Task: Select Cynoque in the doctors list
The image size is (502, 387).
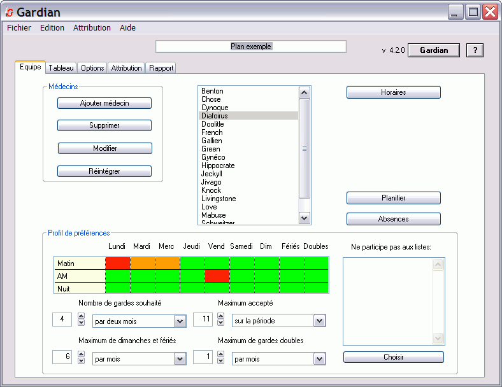Action: click(x=248, y=108)
